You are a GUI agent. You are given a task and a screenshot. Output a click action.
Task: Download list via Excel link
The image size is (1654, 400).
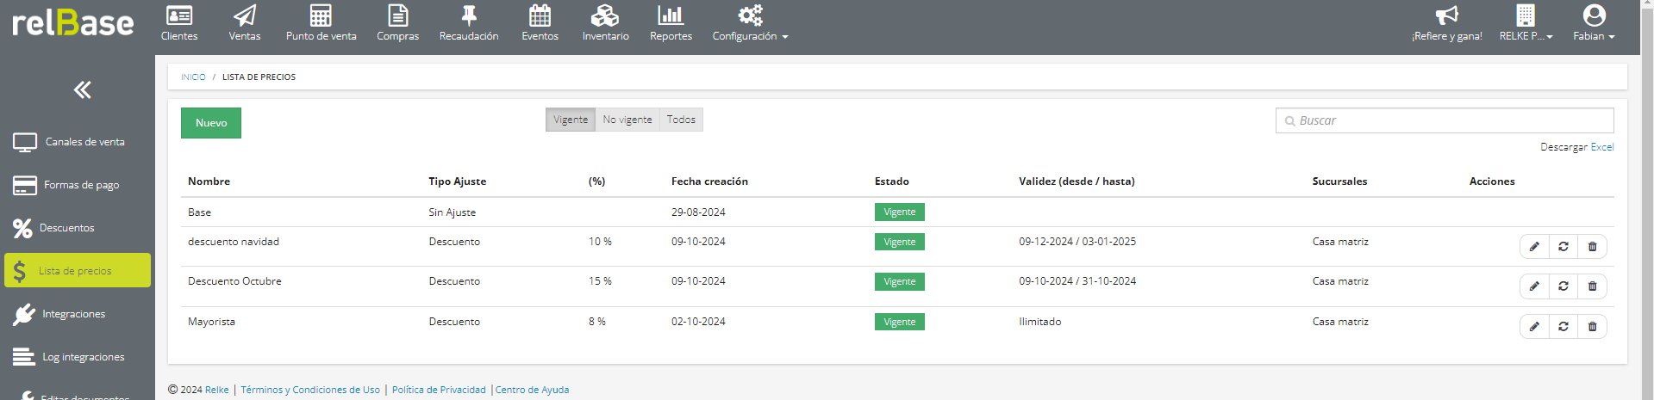1602,147
